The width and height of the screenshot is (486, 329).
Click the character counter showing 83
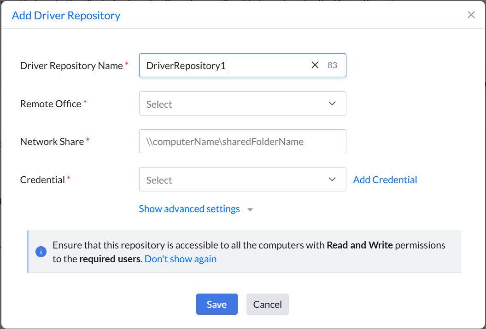[x=332, y=65]
